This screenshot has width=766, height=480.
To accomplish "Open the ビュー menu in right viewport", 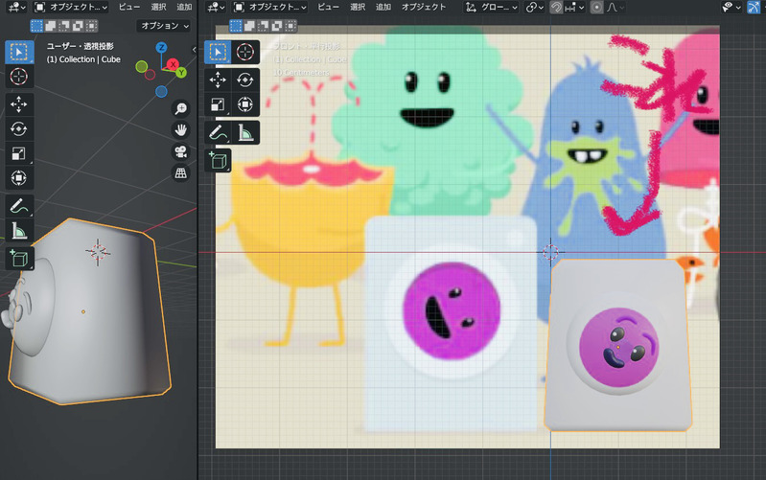I will (x=328, y=7).
